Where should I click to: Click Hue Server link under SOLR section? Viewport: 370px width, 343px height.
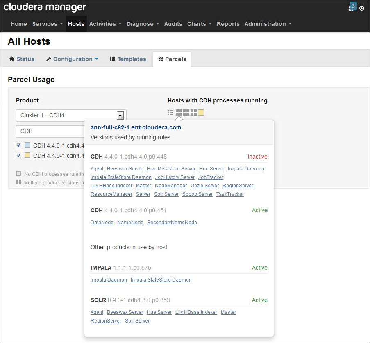pos(159,312)
